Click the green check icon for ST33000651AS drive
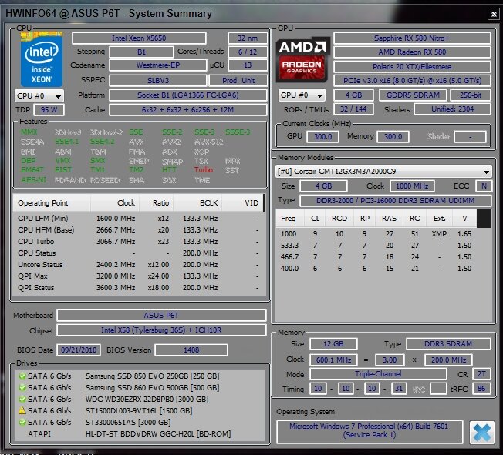 click(x=22, y=422)
